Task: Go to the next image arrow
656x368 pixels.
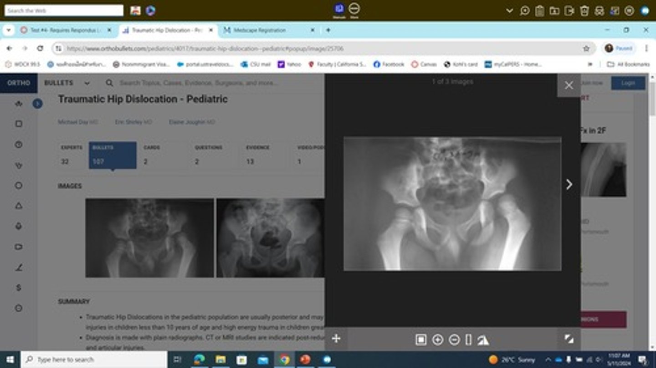Action: (x=569, y=184)
